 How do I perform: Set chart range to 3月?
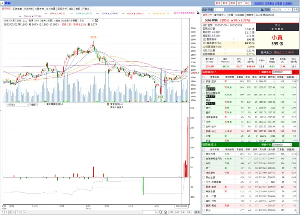[171, 212]
